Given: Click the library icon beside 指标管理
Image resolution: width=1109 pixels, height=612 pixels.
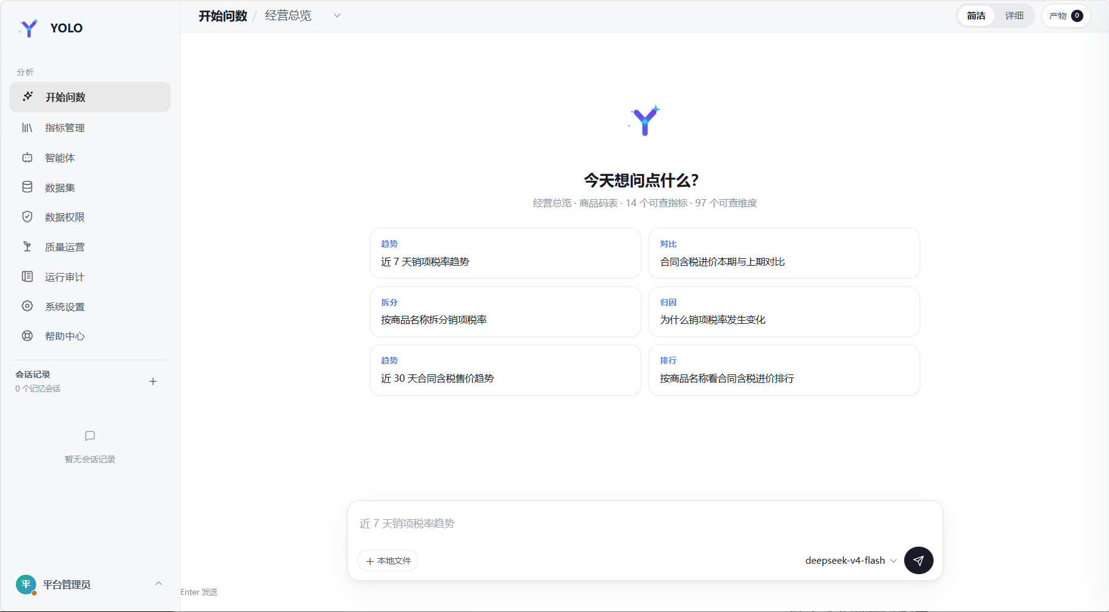Looking at the screenshot, I should [28, 128].
